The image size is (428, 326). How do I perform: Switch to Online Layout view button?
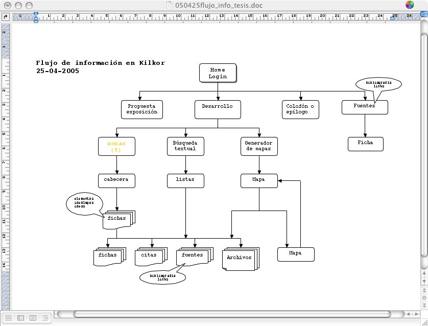click(x=20, y=317)
